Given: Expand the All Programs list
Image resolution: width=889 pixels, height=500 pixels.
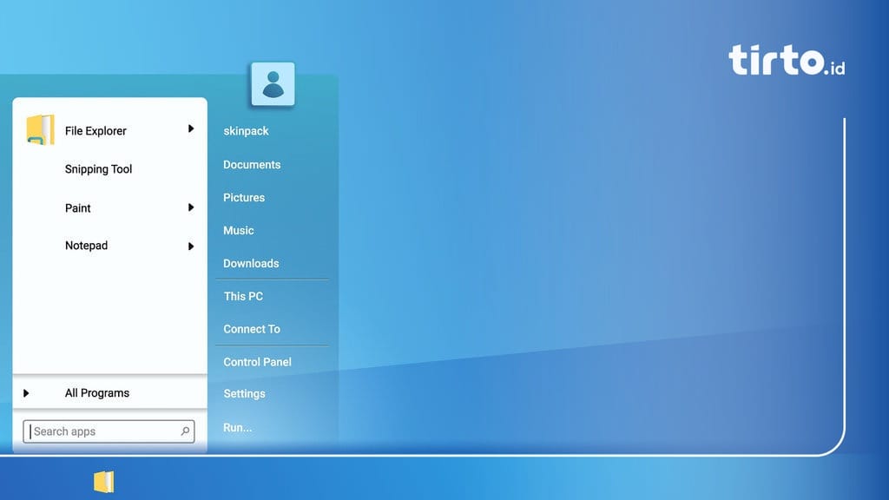Looking at the screenshot, I should pos(27,392).
